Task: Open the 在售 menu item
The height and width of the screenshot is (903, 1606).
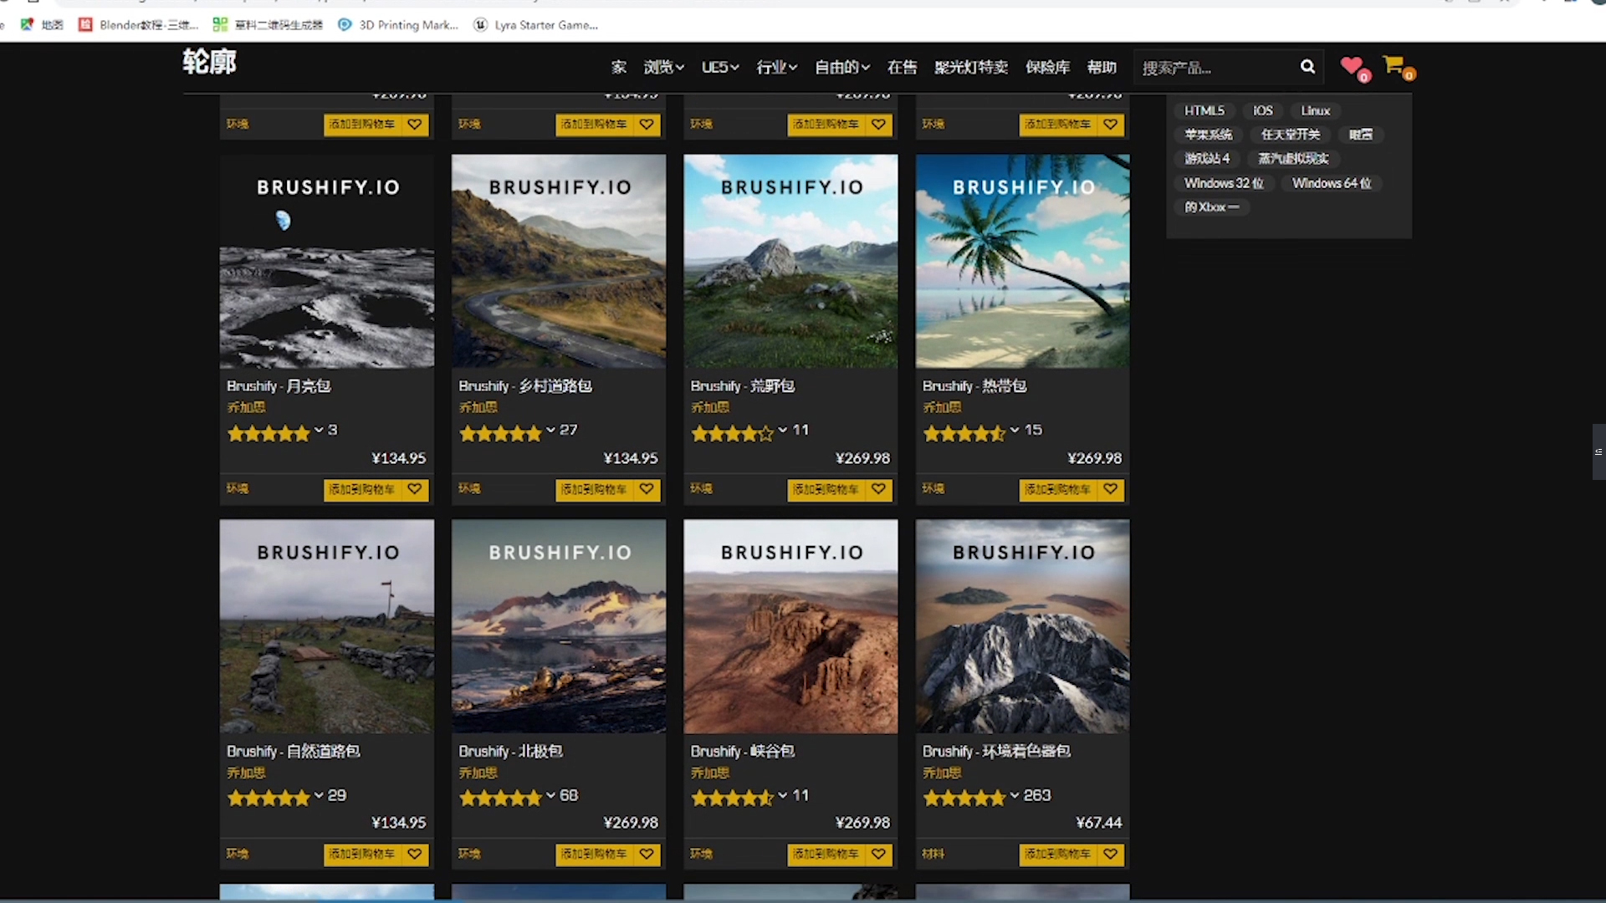Action: 902,67
